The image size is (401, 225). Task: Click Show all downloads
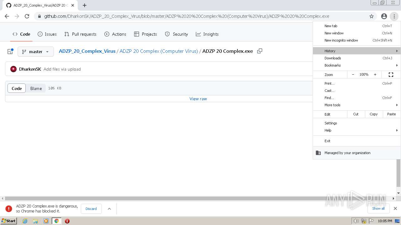tap(378, 208)
